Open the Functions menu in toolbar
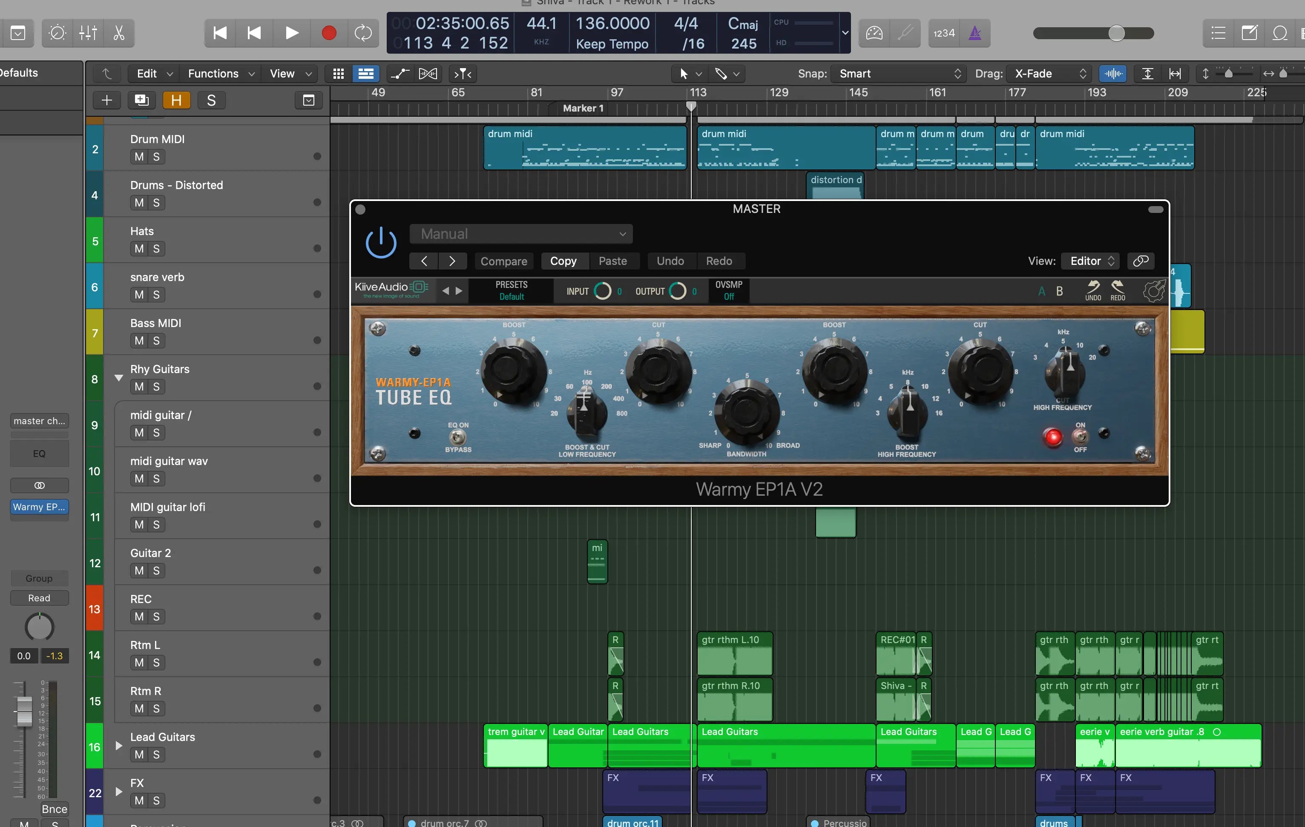Viewport: 1305px width, 827px height. (x=213, y=73)
